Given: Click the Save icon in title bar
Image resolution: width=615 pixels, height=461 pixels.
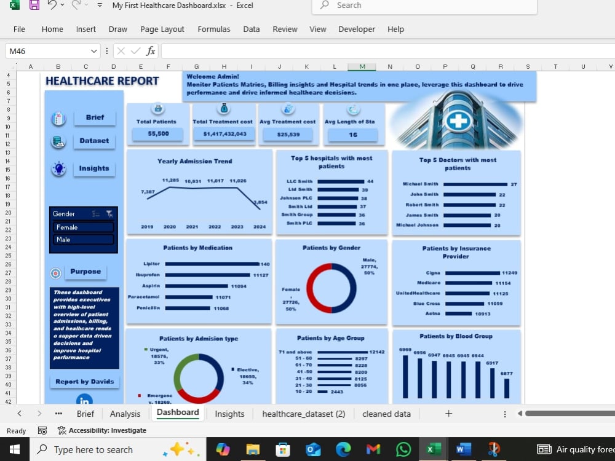Looking at the screenshot, I should pyautogui.click(x=34, y=5).
